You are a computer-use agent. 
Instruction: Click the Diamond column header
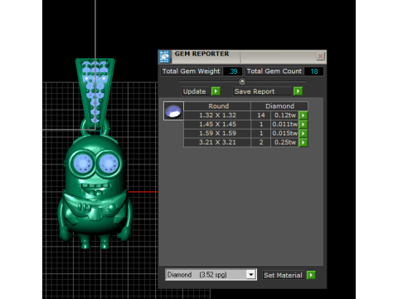click(x=279, y=106)
